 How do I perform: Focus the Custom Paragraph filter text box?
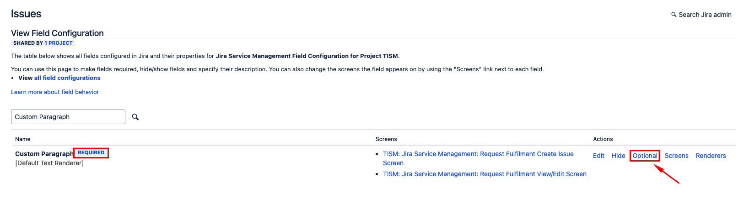click(x=68, y=117)
